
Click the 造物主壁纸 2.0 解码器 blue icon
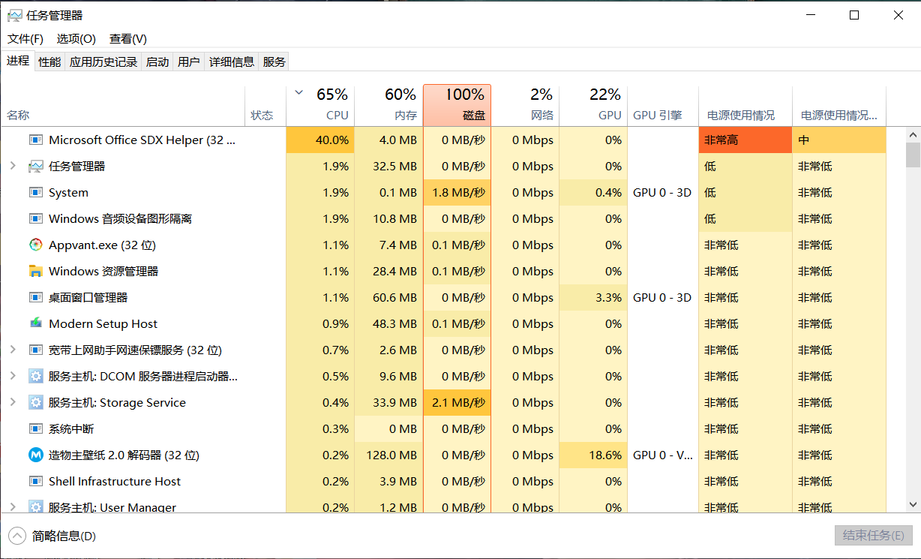tap(36, 455)
